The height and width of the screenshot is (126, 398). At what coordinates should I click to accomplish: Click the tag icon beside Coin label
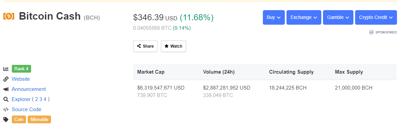pos(6,119)
